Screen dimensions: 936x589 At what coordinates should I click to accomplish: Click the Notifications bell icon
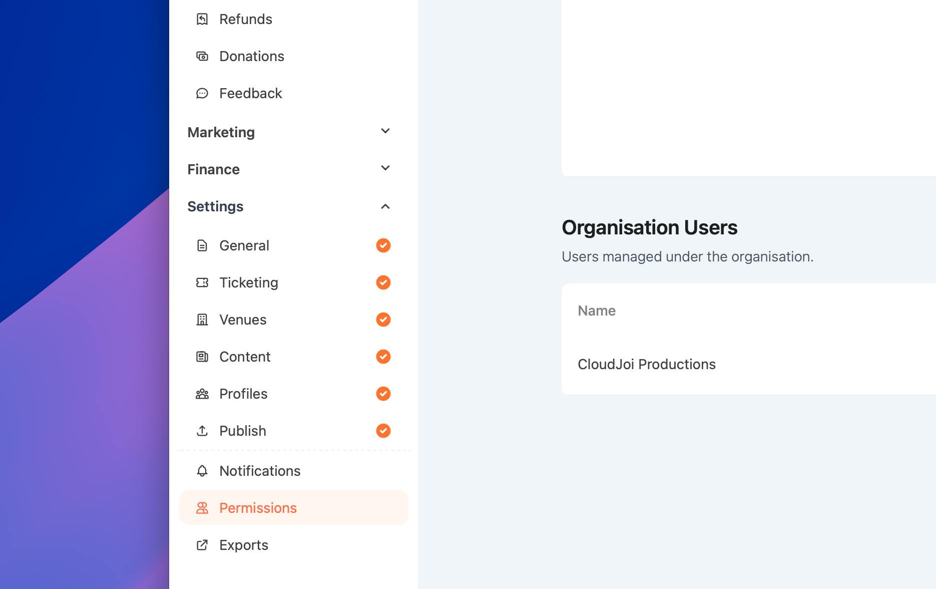(202, 471)
